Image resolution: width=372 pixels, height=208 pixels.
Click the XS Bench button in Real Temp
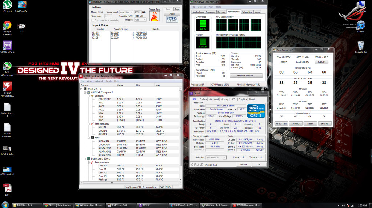[x=296, y=123]
